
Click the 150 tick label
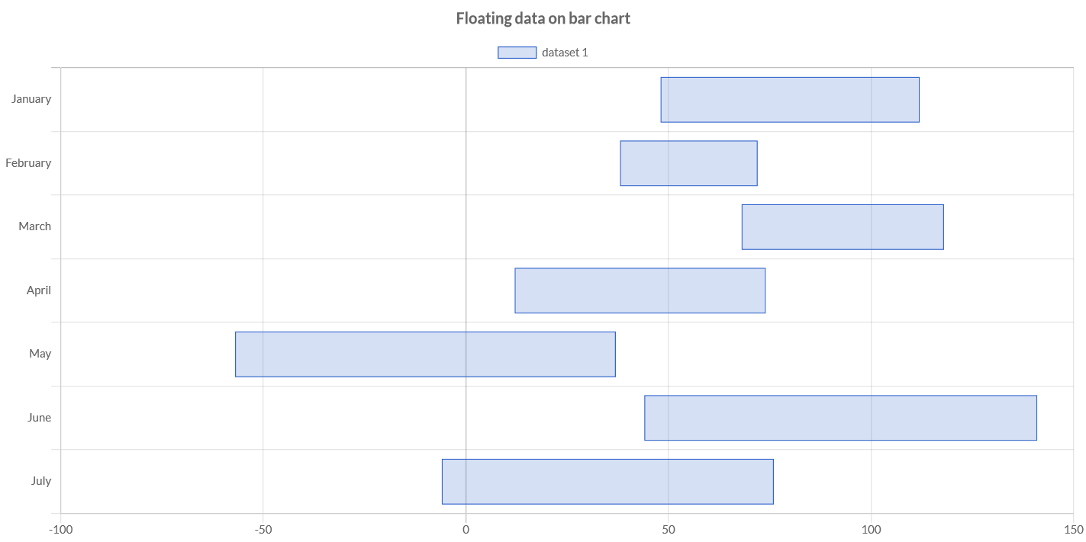[1074, 529]
